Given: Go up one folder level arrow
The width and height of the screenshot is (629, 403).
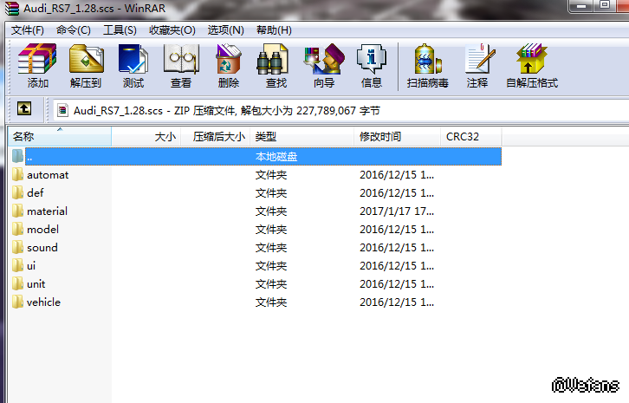Looking at the screenshot, I should 24,109.
